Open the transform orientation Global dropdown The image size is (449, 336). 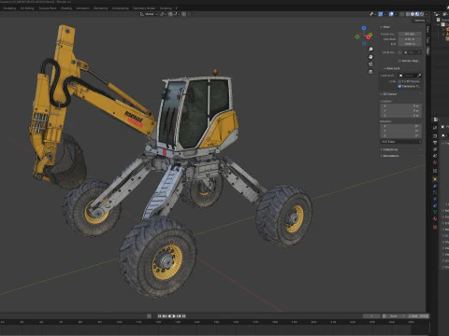click(149, 14)
